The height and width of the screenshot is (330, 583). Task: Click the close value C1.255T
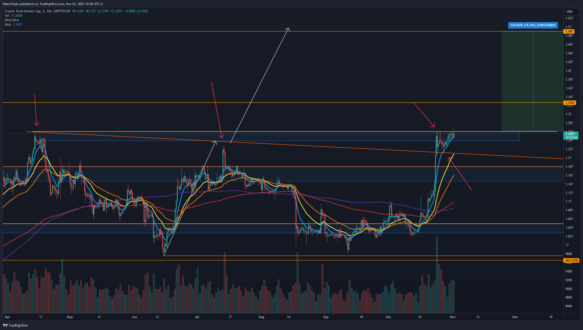tap(117, 11)
